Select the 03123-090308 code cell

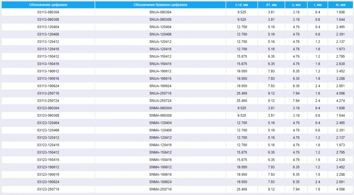48,115
